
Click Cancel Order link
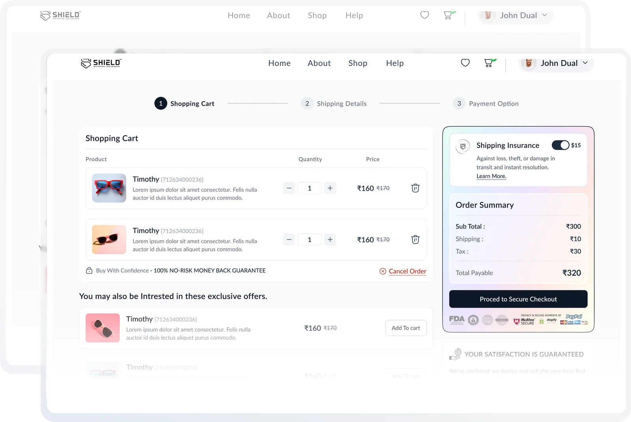(407, 271)
